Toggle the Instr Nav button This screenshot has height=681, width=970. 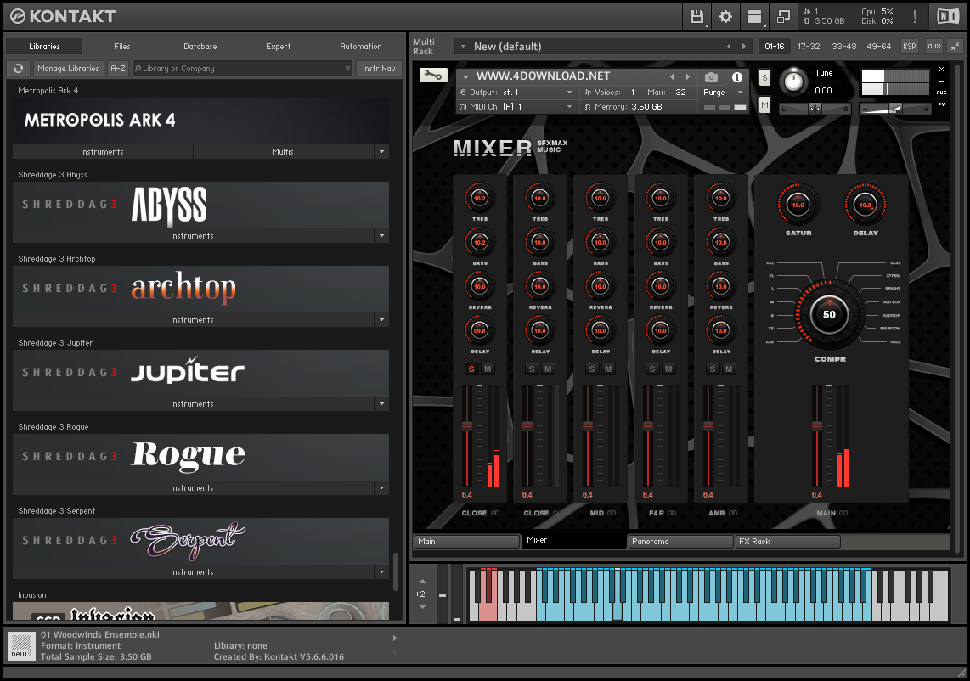pos(379,69)
